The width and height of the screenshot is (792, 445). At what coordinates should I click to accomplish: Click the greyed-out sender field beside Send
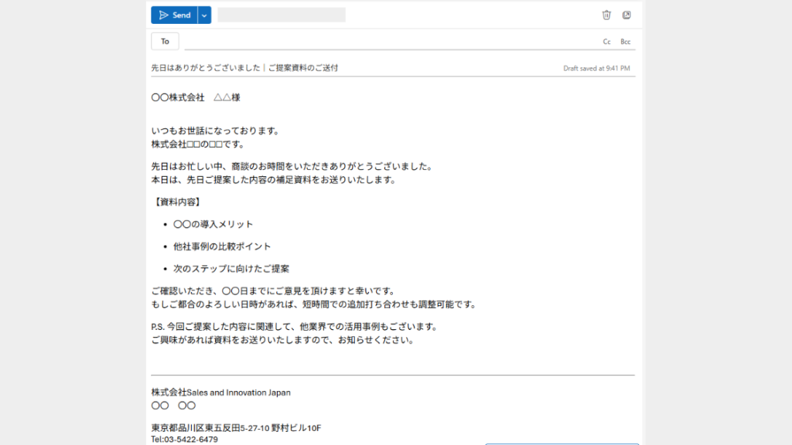click(282, 15)
